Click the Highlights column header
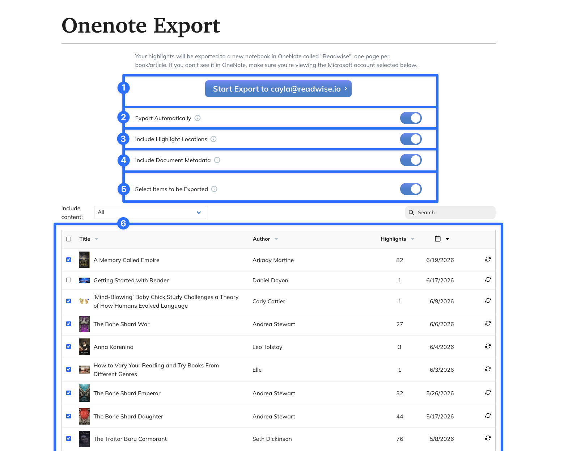 click(x=393, y=239)
